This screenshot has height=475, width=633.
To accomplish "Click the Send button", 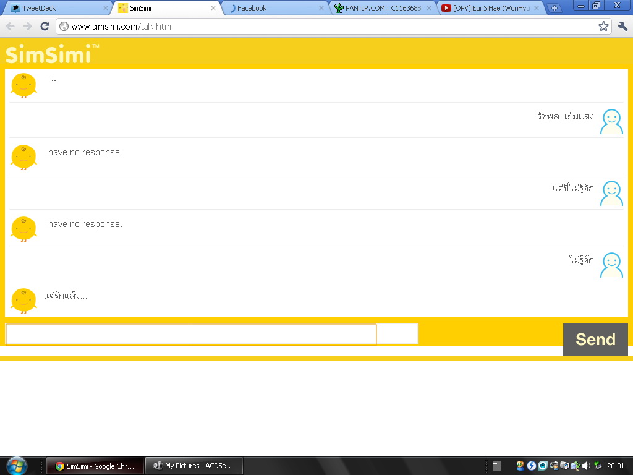I will pos(595,340).
